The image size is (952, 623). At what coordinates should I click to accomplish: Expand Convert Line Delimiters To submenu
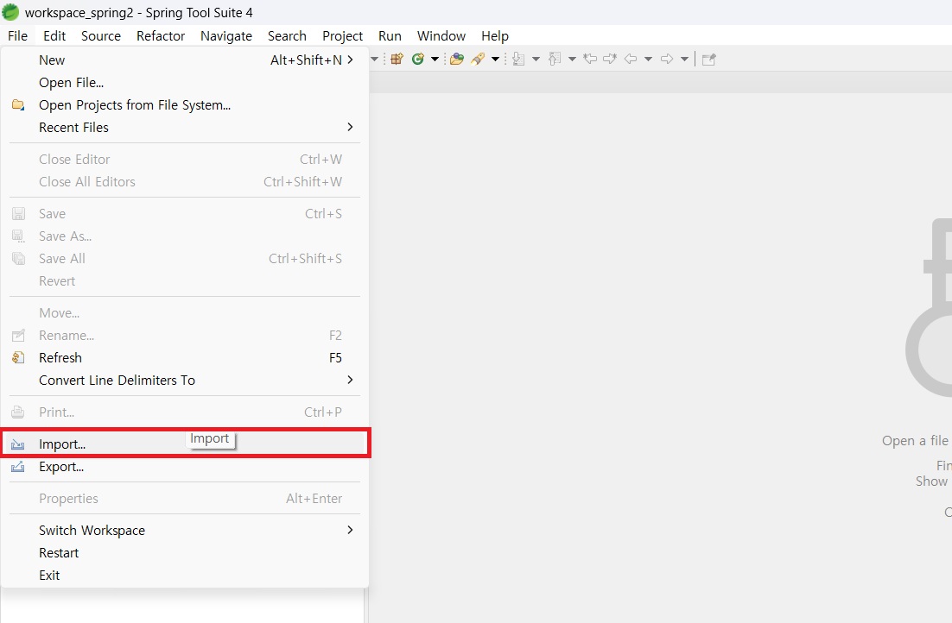pos(351,380)
